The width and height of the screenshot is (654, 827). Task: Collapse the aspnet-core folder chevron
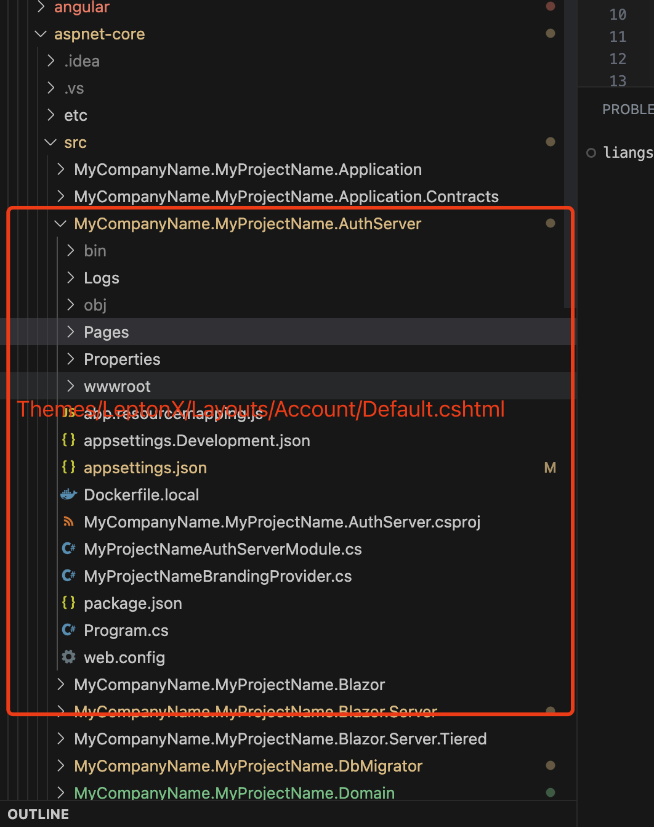click(x=41, y=34)
